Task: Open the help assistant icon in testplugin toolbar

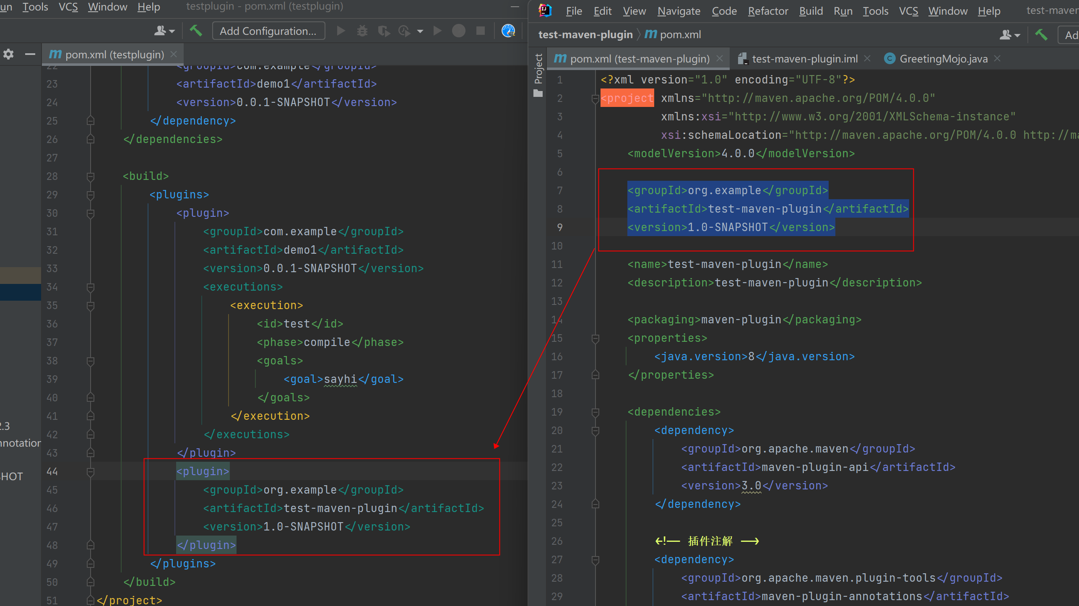Action: tap(508, 31)
